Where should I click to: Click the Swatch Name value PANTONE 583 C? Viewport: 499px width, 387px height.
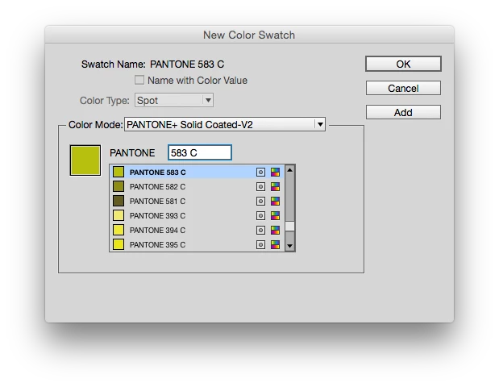click(187, 64)
